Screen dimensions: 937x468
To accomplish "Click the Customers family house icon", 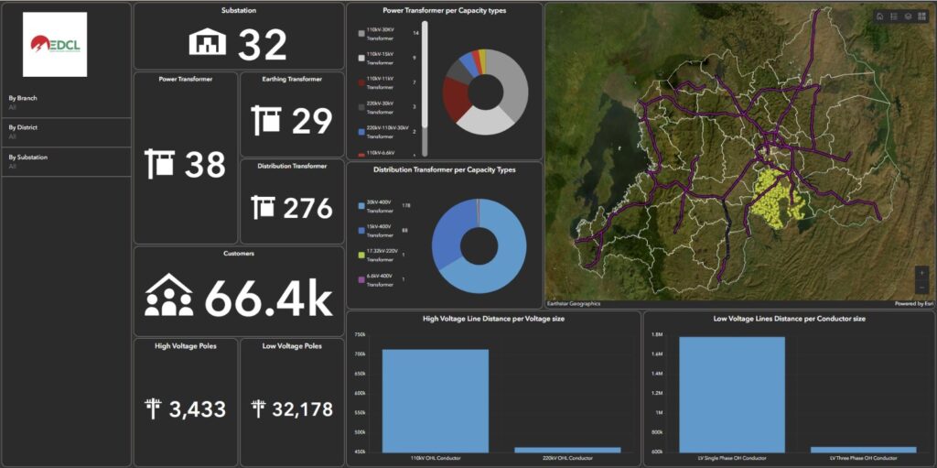I will 169,294.
